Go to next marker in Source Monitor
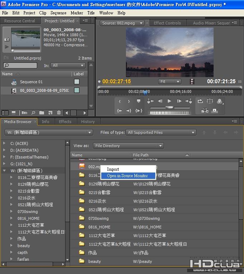 (x=189, y=101)
